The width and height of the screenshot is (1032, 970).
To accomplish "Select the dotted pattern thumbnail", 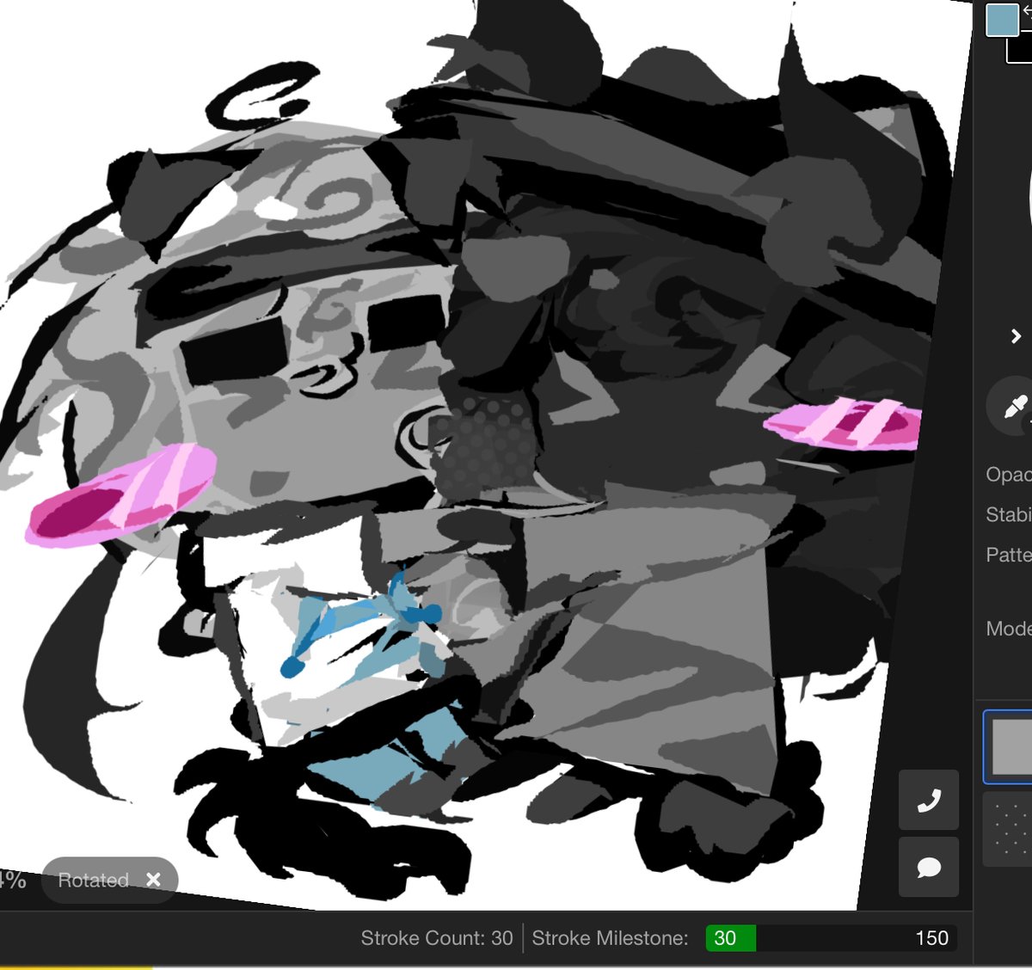I will click(x=1008, y=828).
